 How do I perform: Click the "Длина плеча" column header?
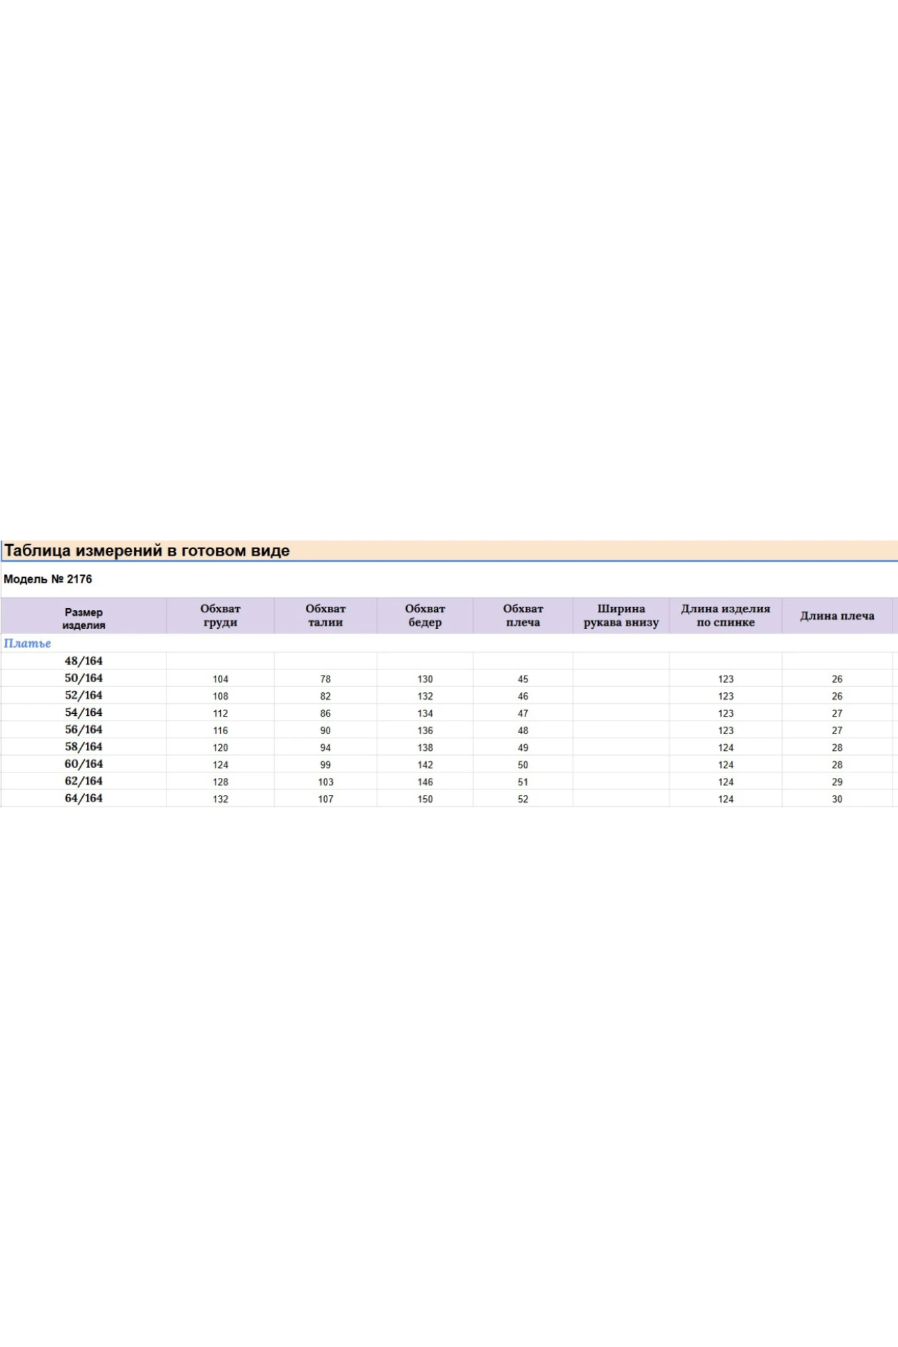[x=837, y=616]
